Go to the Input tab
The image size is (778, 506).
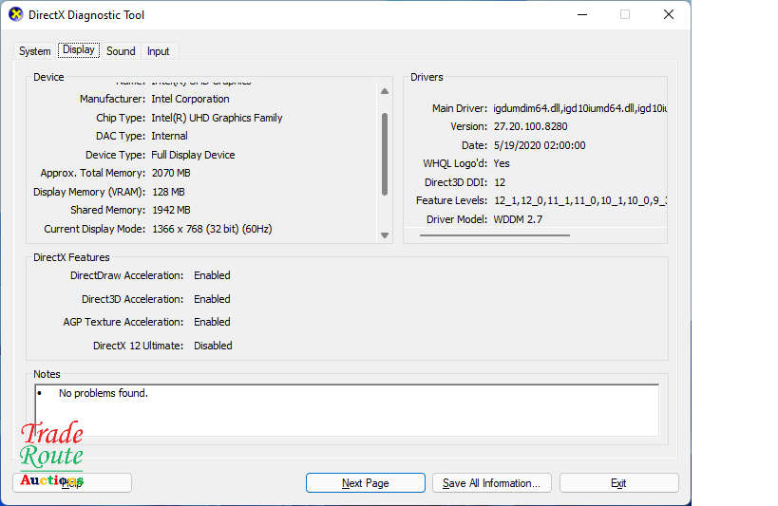coord(159,51)
